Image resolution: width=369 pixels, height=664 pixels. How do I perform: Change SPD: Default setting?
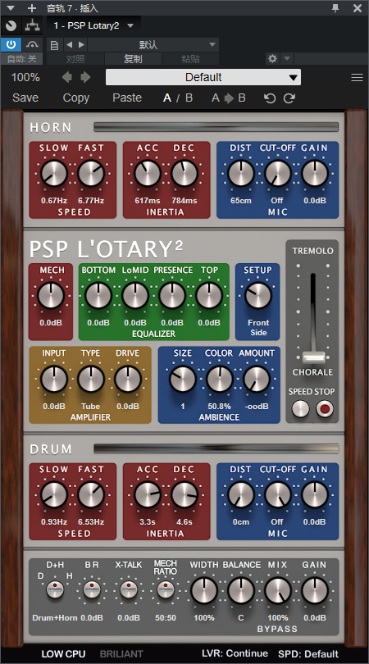coord(308,653)
